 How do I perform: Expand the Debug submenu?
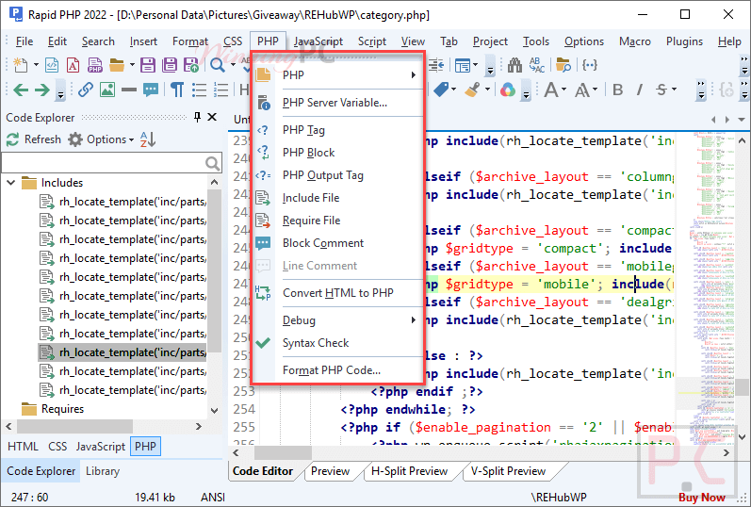pyautogui.click(x=337, y=320)
